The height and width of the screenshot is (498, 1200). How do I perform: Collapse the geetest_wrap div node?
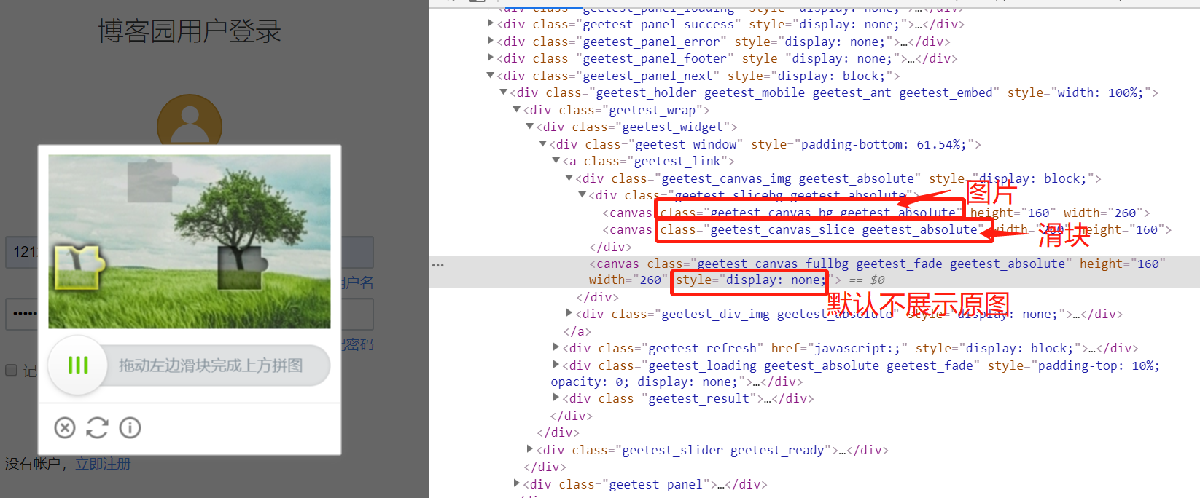point(517,108)
